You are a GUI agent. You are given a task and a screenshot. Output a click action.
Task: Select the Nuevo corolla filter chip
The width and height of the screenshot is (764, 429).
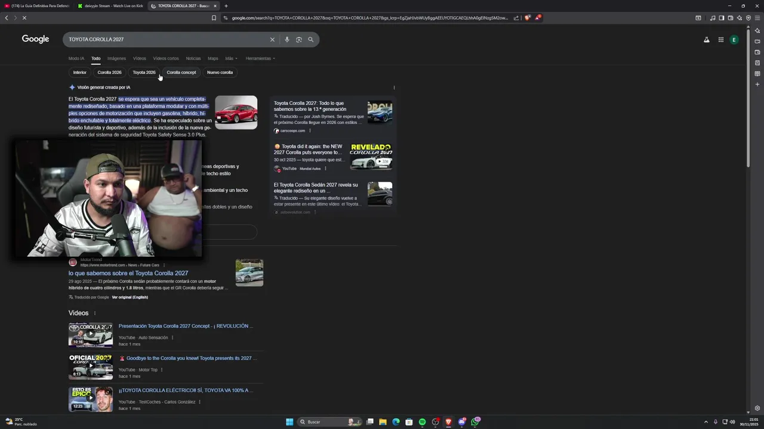[220, 73]
